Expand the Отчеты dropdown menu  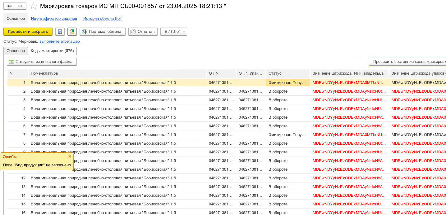point(143,32)
